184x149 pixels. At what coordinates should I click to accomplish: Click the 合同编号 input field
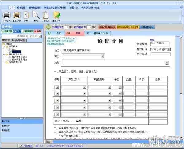tap(159, 43)
